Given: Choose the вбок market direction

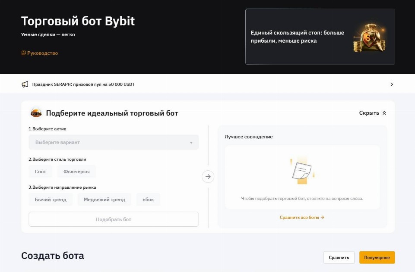Looking at the screenshot, I should tap(148, 200).
